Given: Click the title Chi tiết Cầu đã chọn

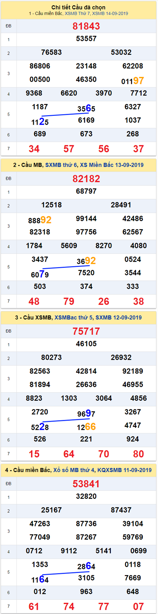Looking at the screenshot, I should [x=78, y=7].
